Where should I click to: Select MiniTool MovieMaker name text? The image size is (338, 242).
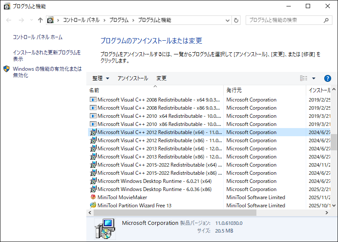click(122, 197)
